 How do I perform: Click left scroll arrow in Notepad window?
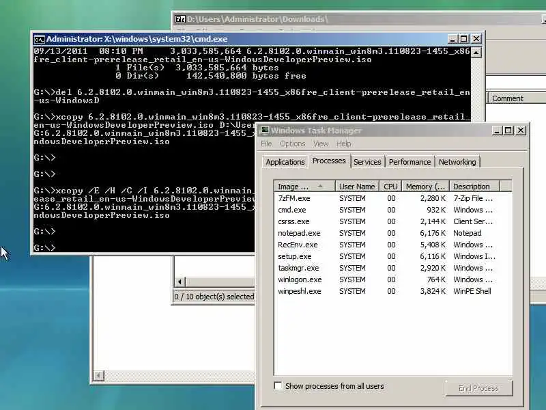pos(98,375)
